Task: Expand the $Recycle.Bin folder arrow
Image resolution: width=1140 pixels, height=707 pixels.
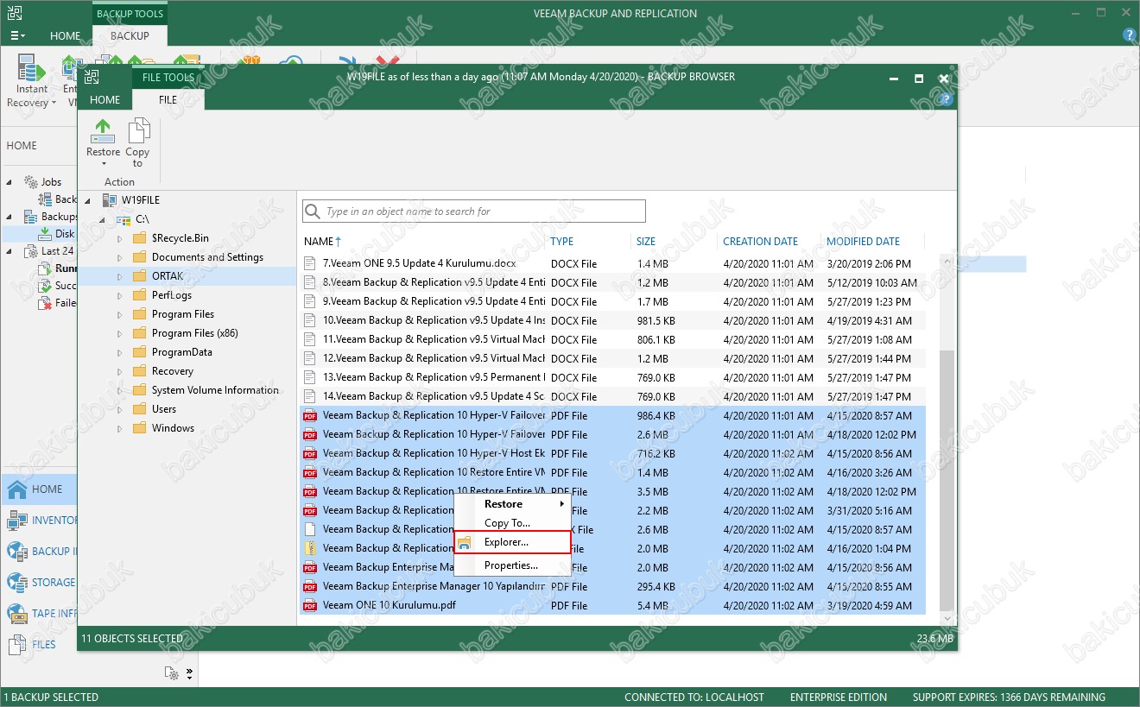Action: [120, 238]
